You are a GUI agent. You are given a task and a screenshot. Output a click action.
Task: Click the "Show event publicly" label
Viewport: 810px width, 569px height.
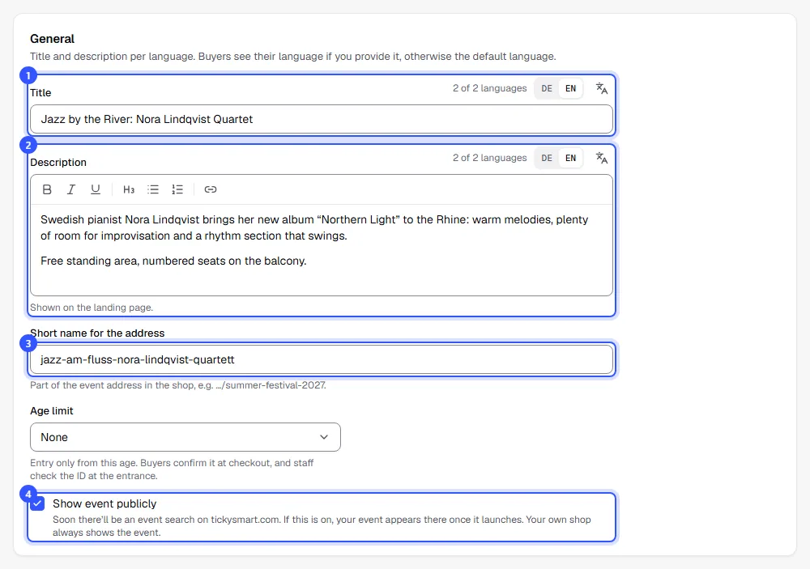(104, 503)
